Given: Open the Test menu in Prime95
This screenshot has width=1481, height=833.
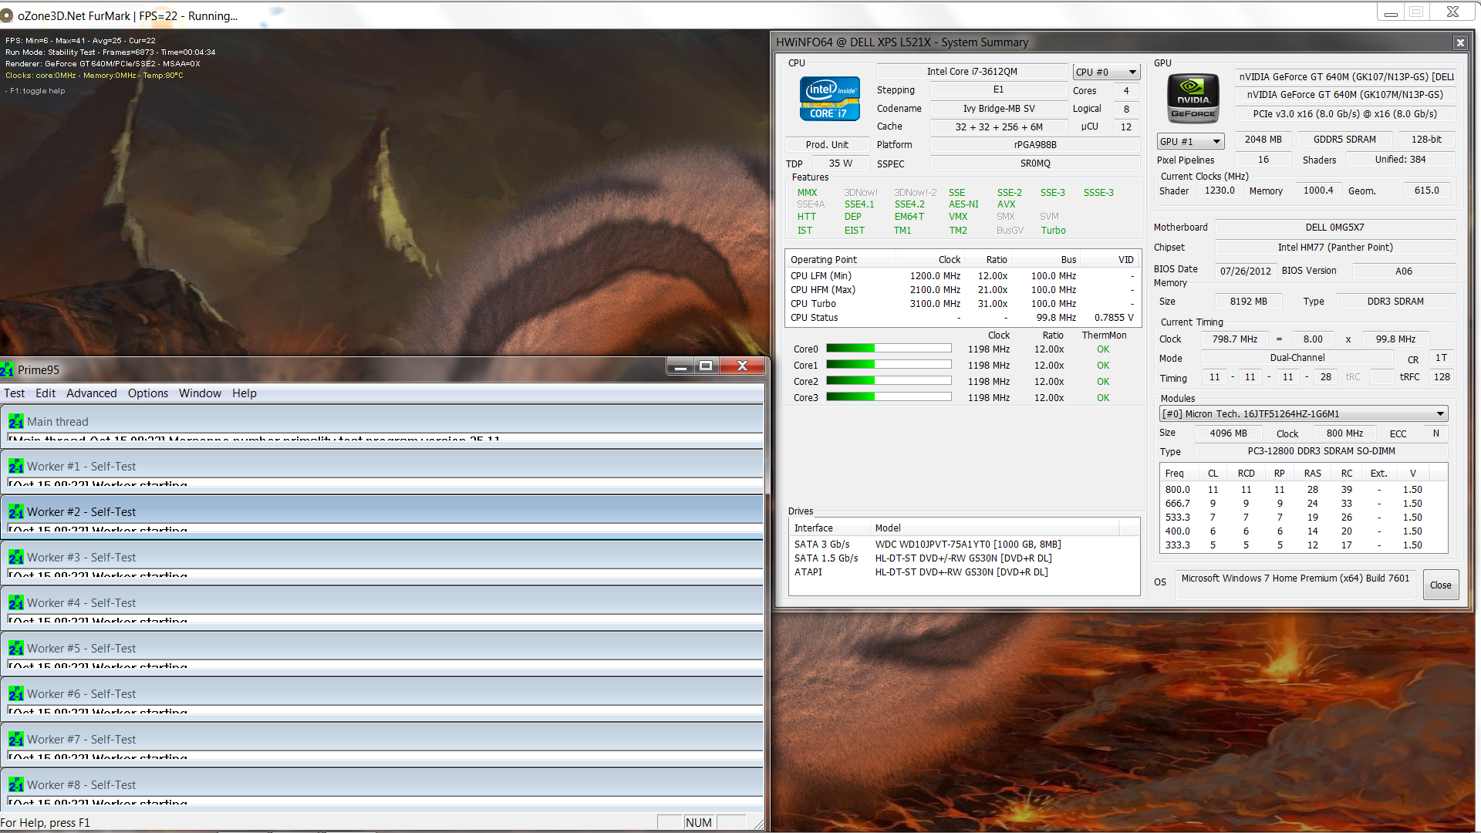Looking at the screenshot, I should pyautogui.click(x=14, y=393).
